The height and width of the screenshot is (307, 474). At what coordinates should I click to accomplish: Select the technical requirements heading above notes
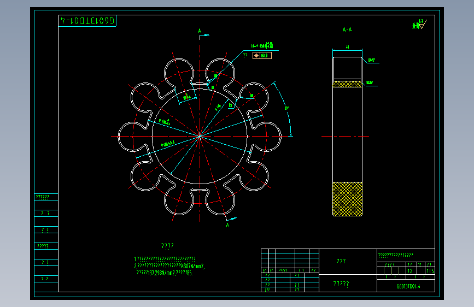pyautogui.click(x=167, y=246)
